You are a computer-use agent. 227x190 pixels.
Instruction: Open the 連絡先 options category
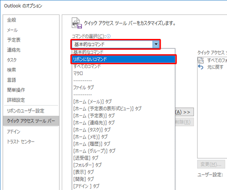31,50
